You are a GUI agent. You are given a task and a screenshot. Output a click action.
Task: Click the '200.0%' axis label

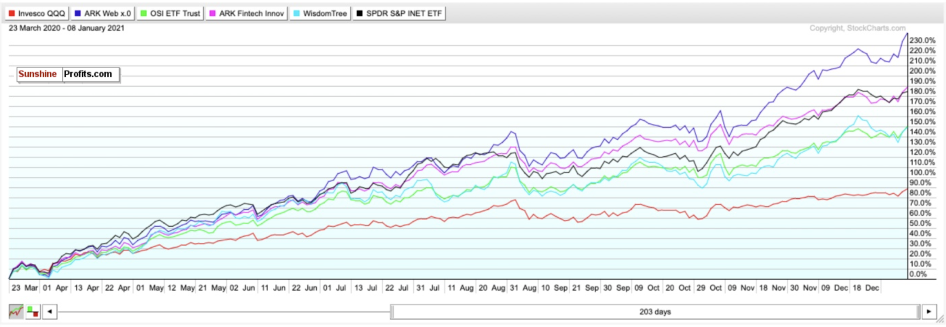click(923, 71)
